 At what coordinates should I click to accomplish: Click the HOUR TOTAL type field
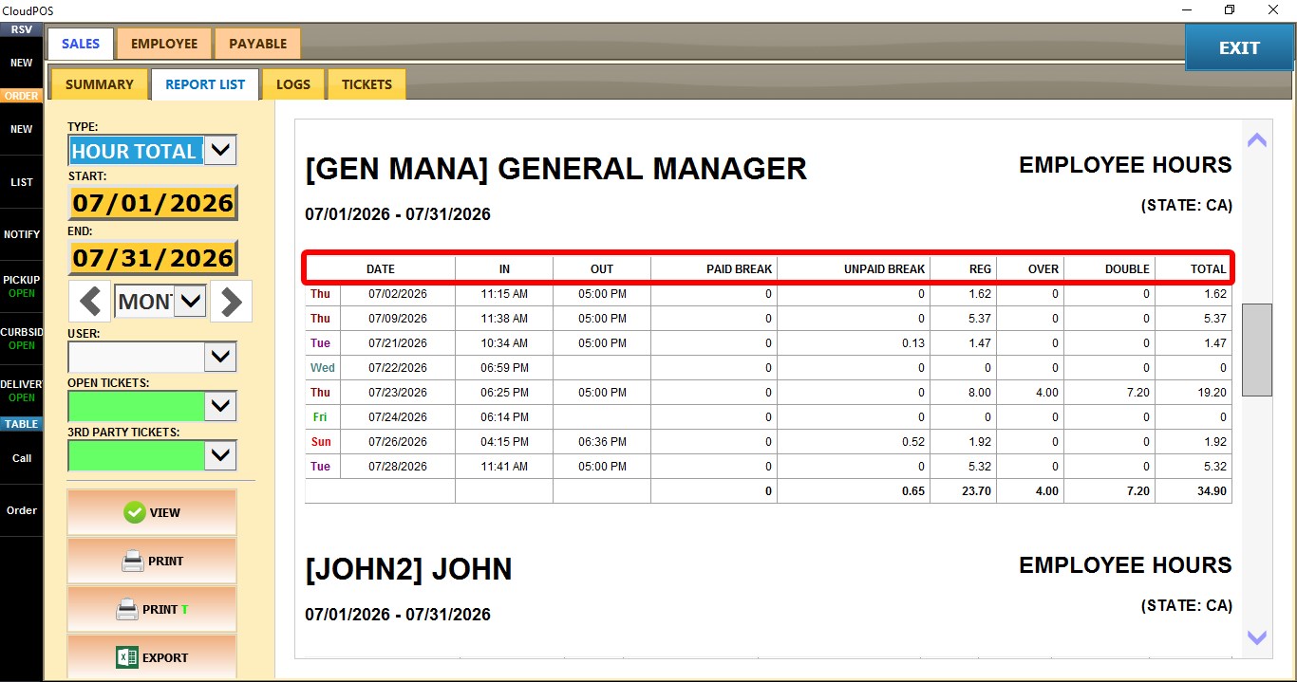click(136, 150)
